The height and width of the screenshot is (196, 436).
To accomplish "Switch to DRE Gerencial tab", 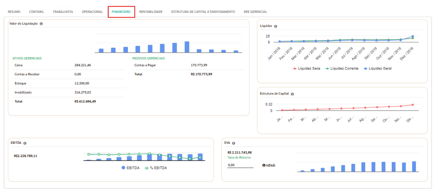I will tap(255, 12).
